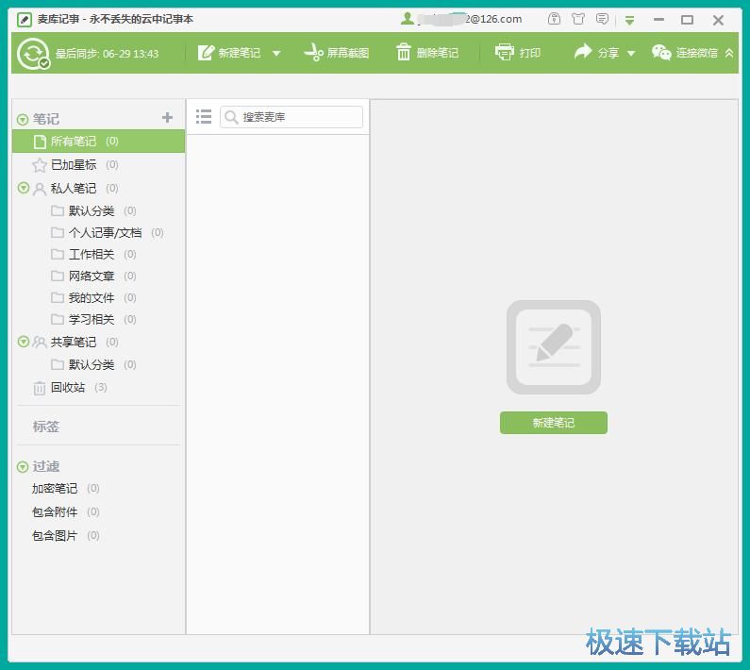Click the star icon next to 已加星标
The height and width of the screenshot is (670, 750).
pos(40,165)
